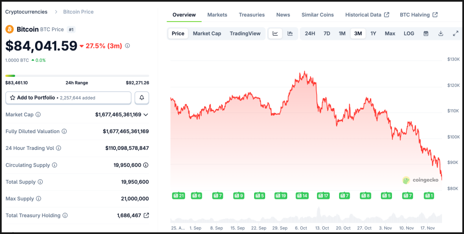Screen dimensions: 464x234
Task: Select the 1Y time range
Action: (x=373, y=34)
